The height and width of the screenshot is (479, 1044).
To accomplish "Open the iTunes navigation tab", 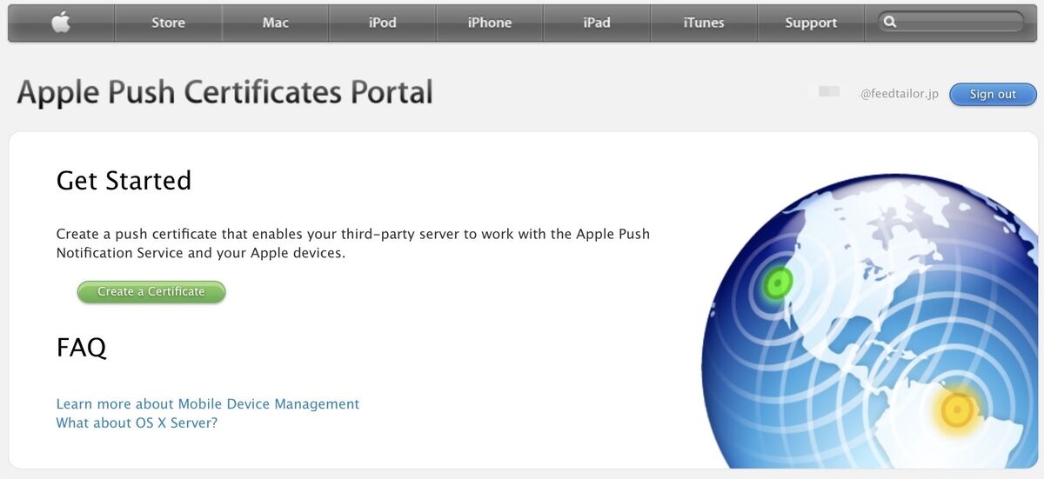I will coord(704,23).
